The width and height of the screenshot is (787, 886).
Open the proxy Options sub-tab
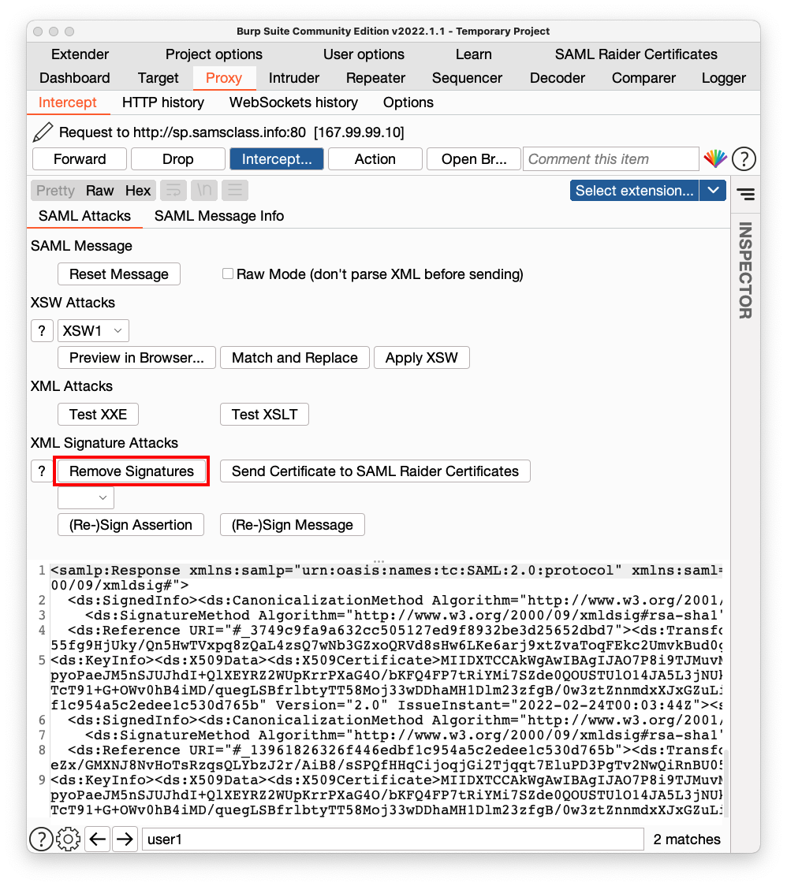(x=408, y=102)
